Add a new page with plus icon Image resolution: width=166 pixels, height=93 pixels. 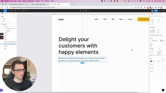pos(15,17)
